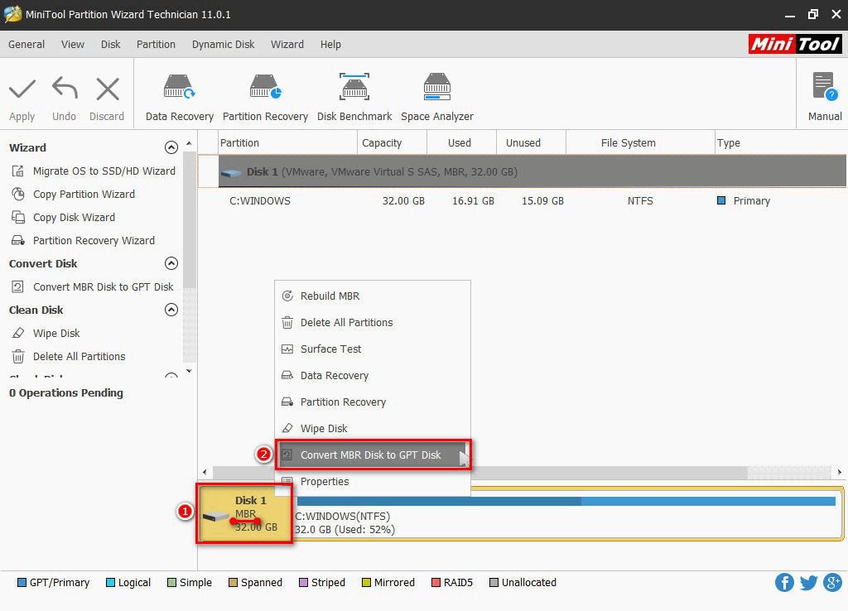
Task: Select Wipe Disk in the sidebar
Action: pos(46,334)
